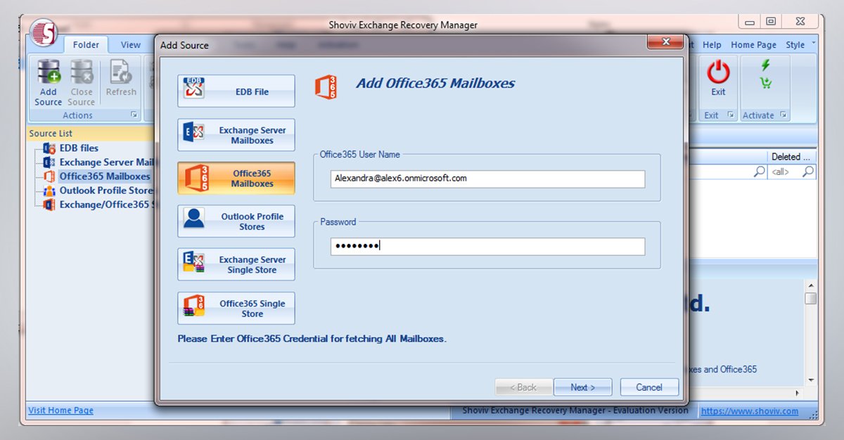844x440 pixels.
Task: Expand the Style menu dropdown arrow
Action: [x=814, y=43]
